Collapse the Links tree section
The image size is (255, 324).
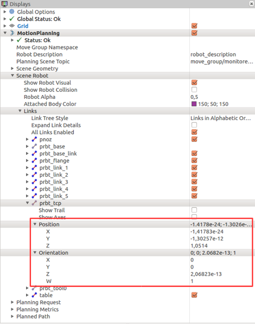(20, 111)
